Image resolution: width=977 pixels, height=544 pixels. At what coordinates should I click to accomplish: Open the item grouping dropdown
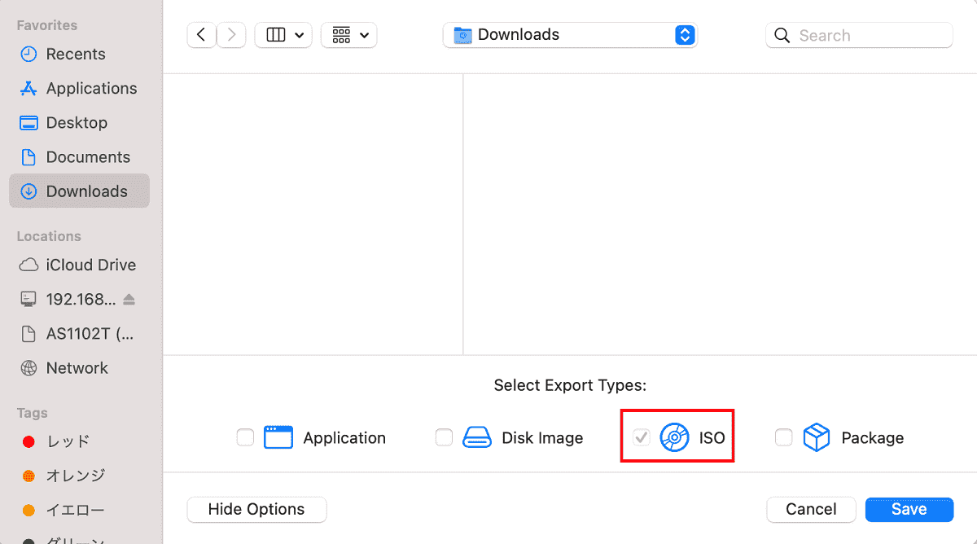349,35
